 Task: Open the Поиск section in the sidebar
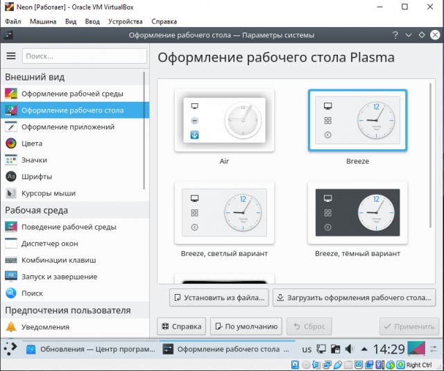coord(75,293)
